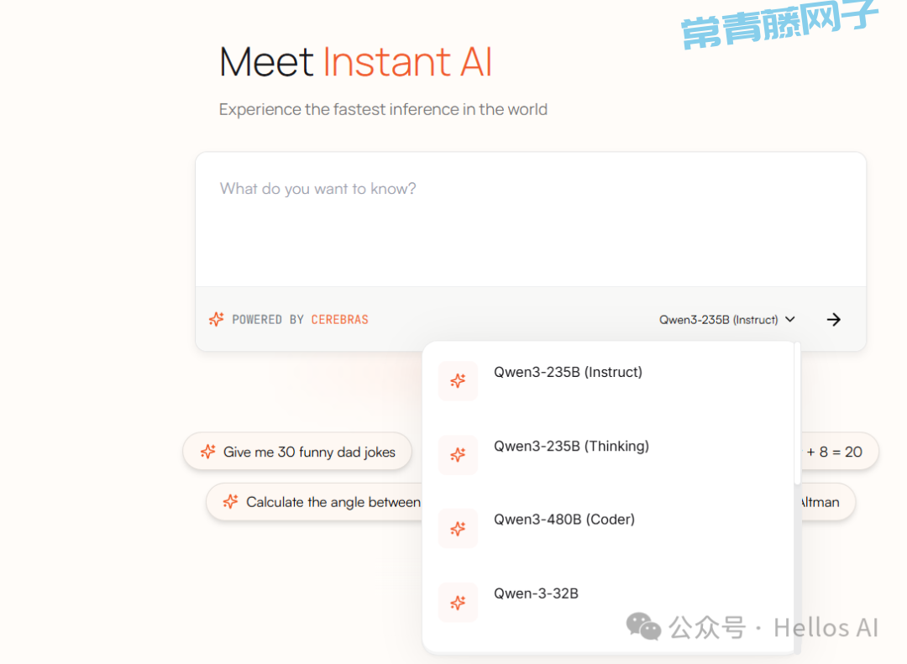Image resolution: width=907 pixels, height=664 pixels.
Task: Click sparkle icon on Calculate the angle suggestion
Action: [230, 502]
